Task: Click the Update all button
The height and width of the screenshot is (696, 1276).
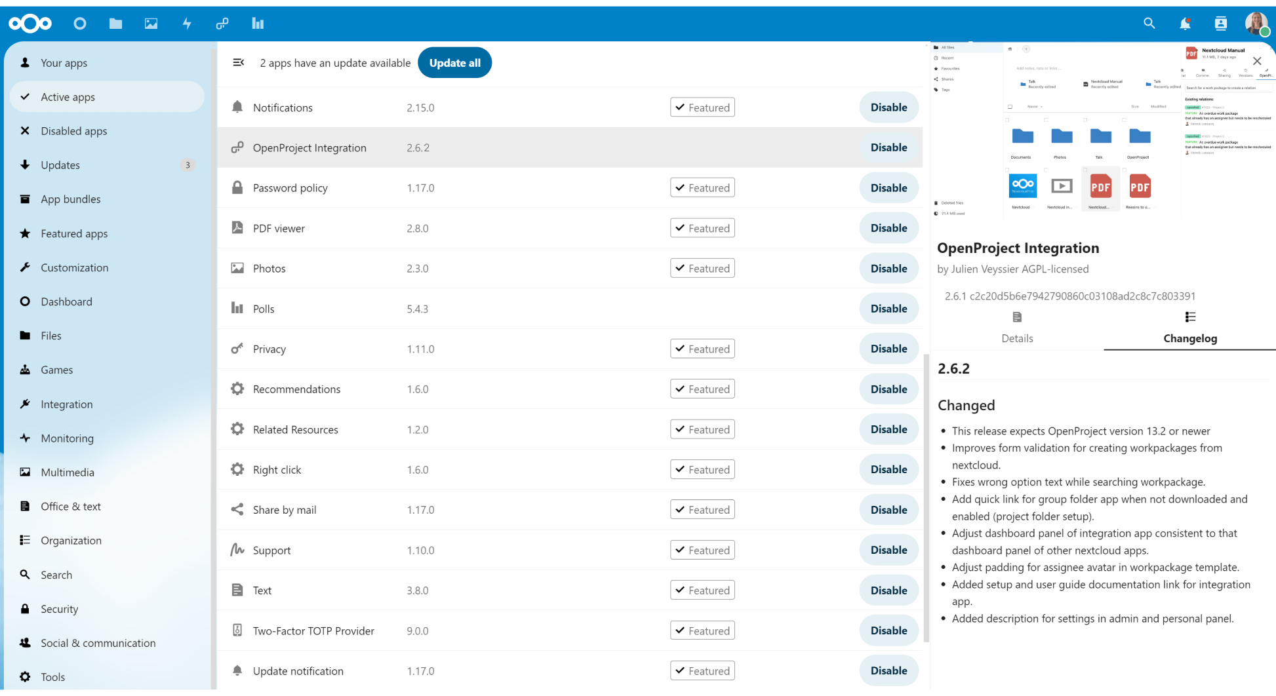Action: [x=454, y=63]
